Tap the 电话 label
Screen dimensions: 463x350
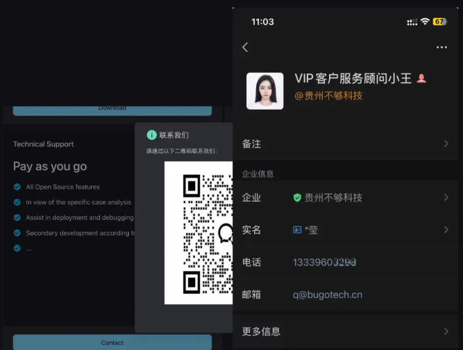tap(251, 262)
